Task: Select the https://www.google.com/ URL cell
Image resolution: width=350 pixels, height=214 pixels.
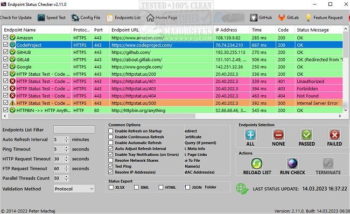Action: pos(161,67)
